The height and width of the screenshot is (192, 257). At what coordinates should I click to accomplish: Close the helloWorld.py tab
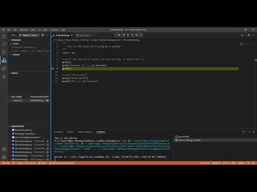(x=72, y=35)
